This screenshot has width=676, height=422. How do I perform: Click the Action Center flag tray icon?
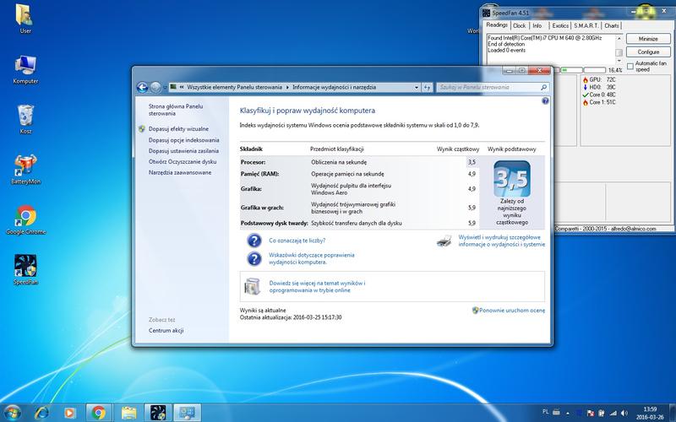pos(590,414)
